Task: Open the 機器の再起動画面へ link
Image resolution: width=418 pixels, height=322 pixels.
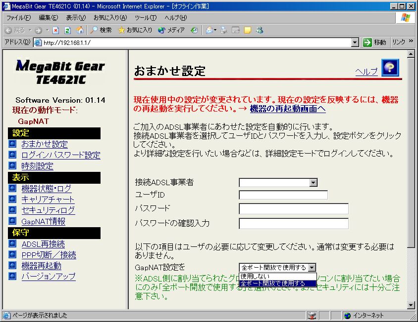Action: tap(288, 109)
